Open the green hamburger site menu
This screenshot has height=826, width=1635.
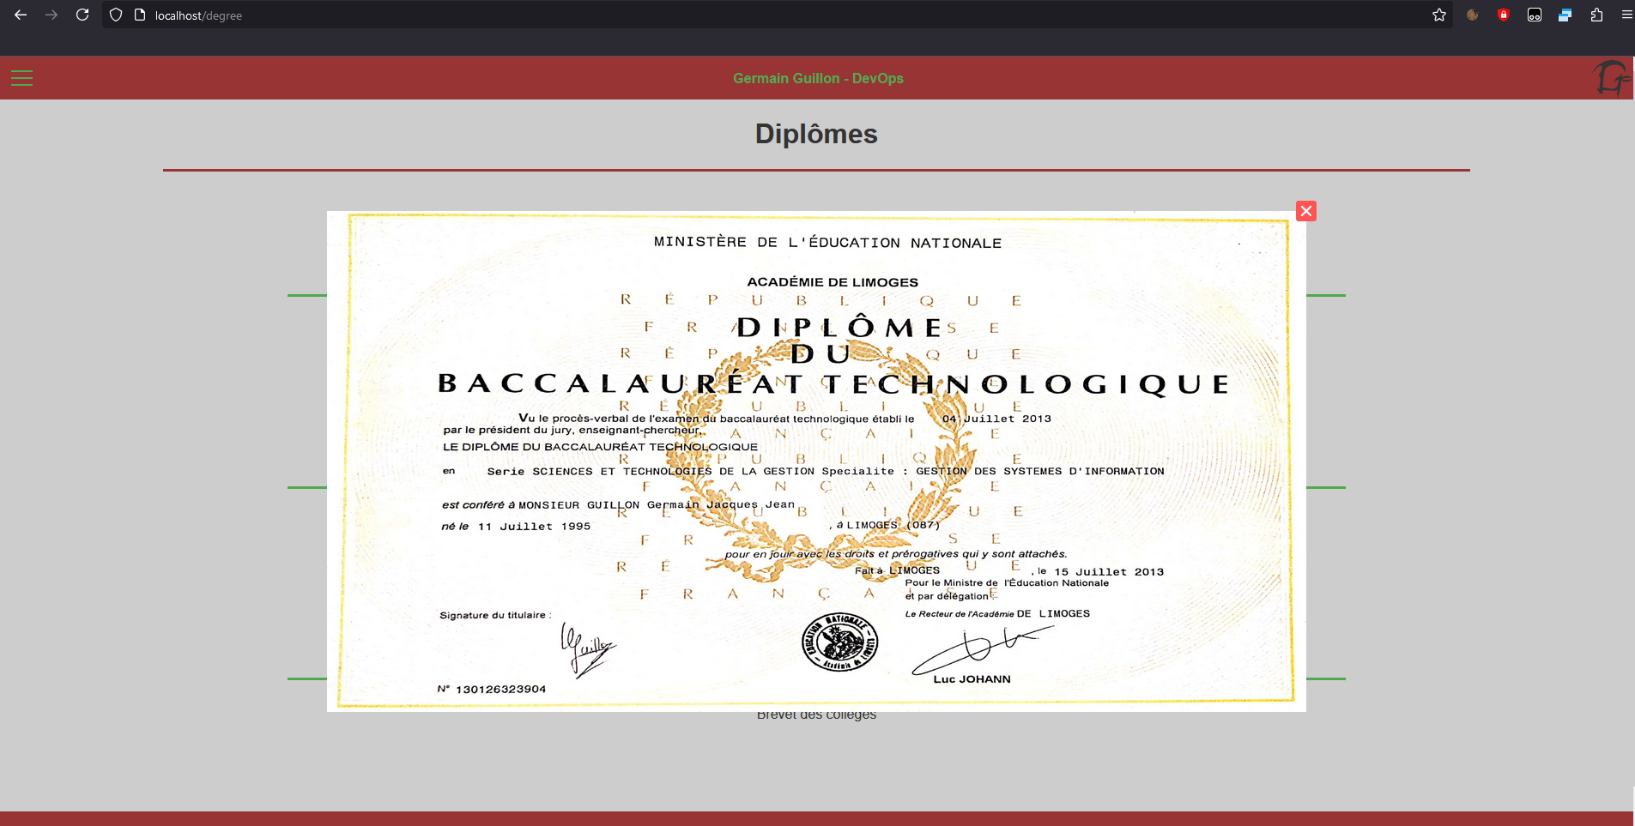21,78
